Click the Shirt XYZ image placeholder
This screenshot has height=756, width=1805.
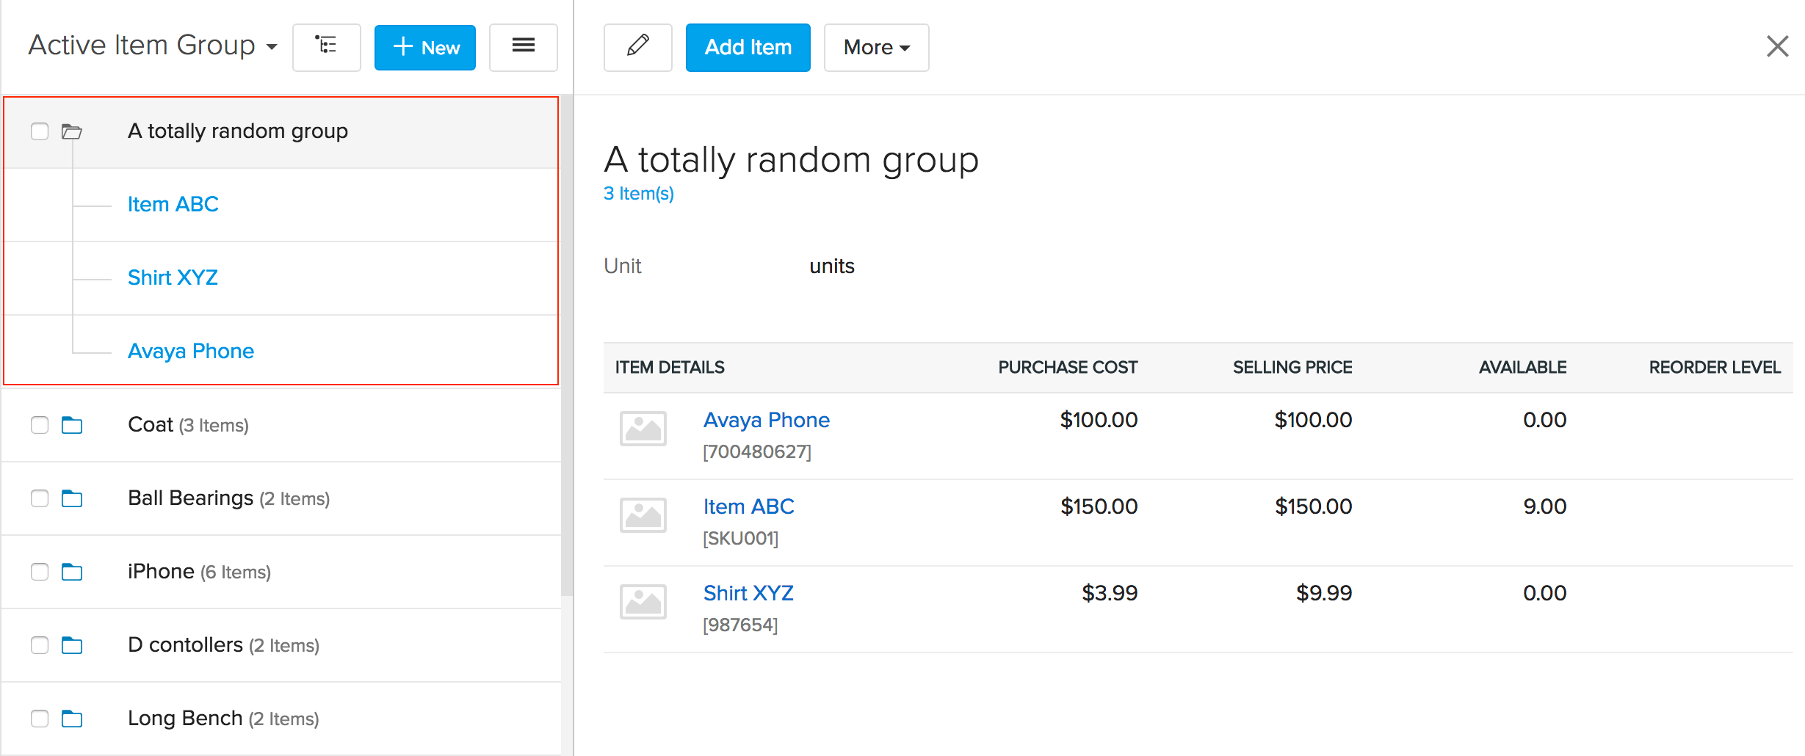(643, 602)
